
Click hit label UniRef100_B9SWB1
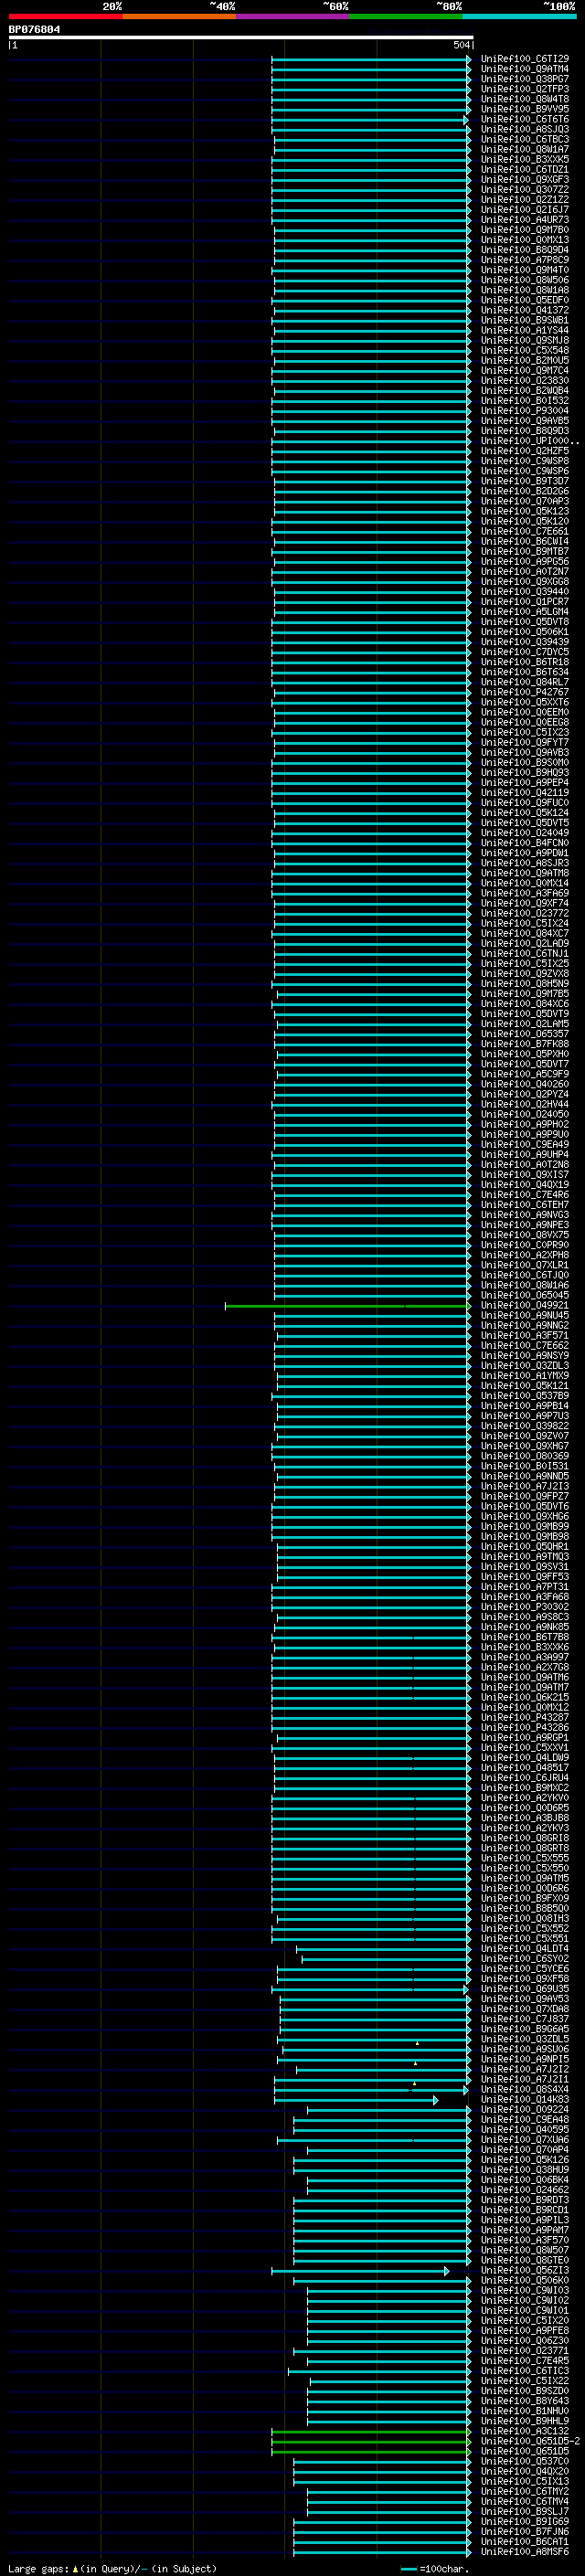[x=525, y=320]
